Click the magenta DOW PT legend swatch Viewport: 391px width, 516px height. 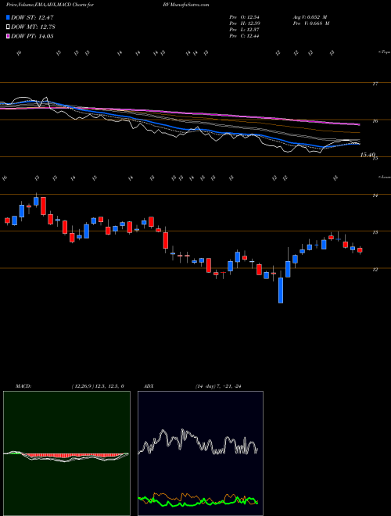9,37
